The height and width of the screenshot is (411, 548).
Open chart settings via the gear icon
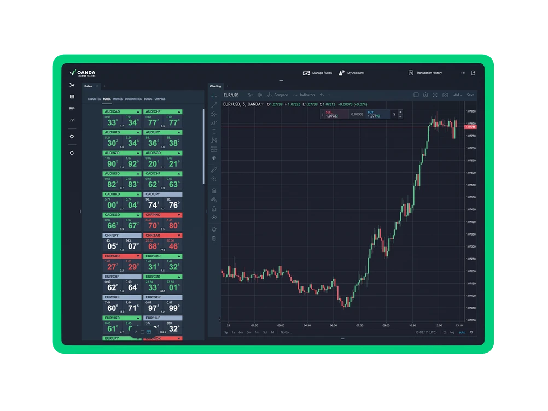(425, 95)
